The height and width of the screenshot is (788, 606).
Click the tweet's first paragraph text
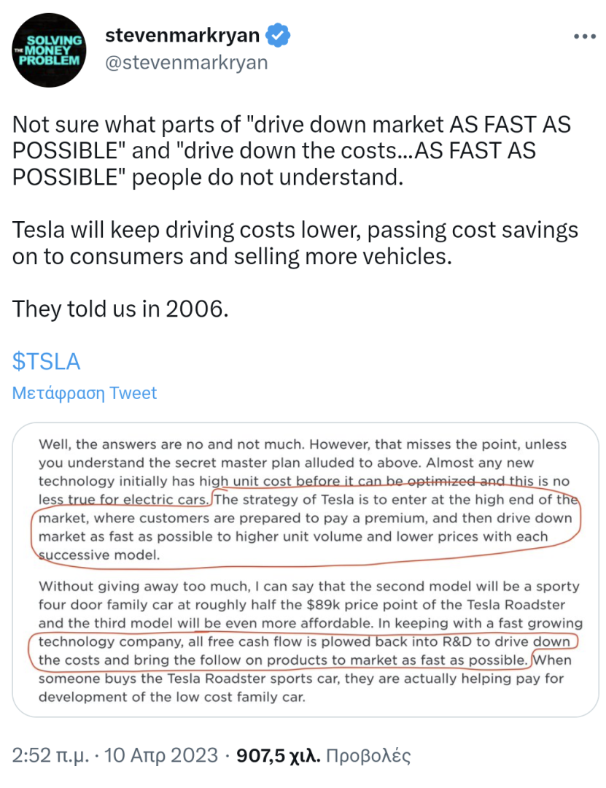292,150
